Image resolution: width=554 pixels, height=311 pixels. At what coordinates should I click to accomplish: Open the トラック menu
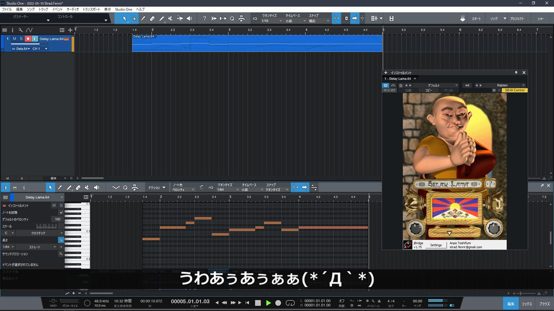coord(43,9)
